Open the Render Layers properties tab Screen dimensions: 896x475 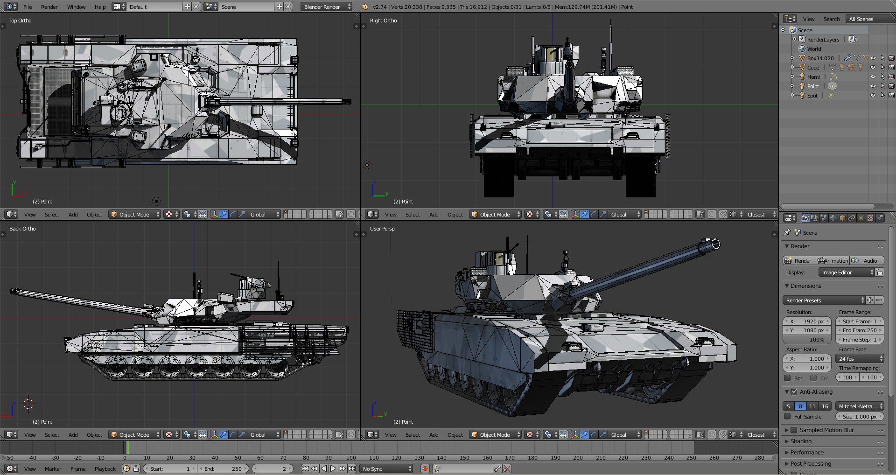point(814,218)
